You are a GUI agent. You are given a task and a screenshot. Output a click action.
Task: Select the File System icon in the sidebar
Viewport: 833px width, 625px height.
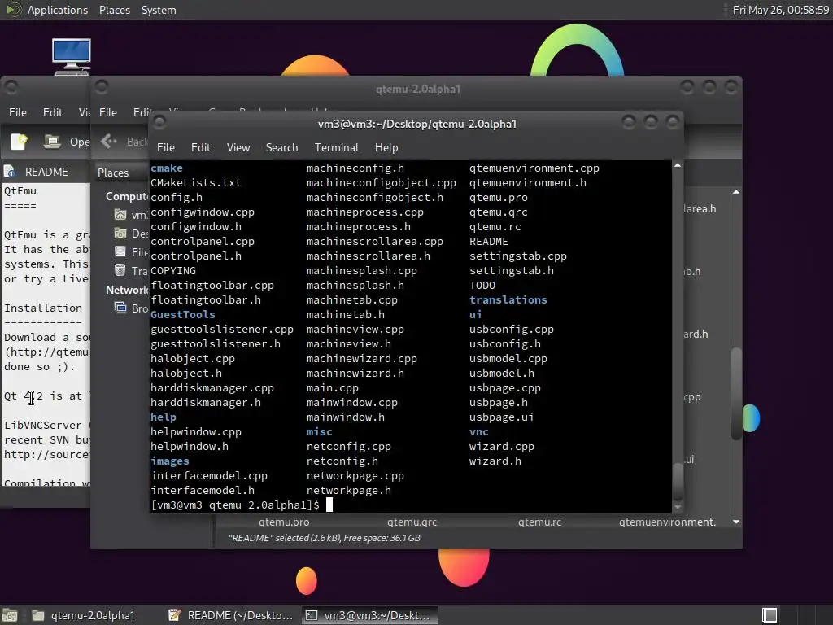click(x=120, y=252)
